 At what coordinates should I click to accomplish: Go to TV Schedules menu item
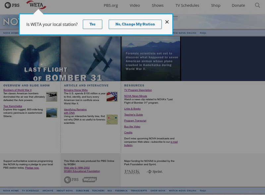[x=187, y=5]
